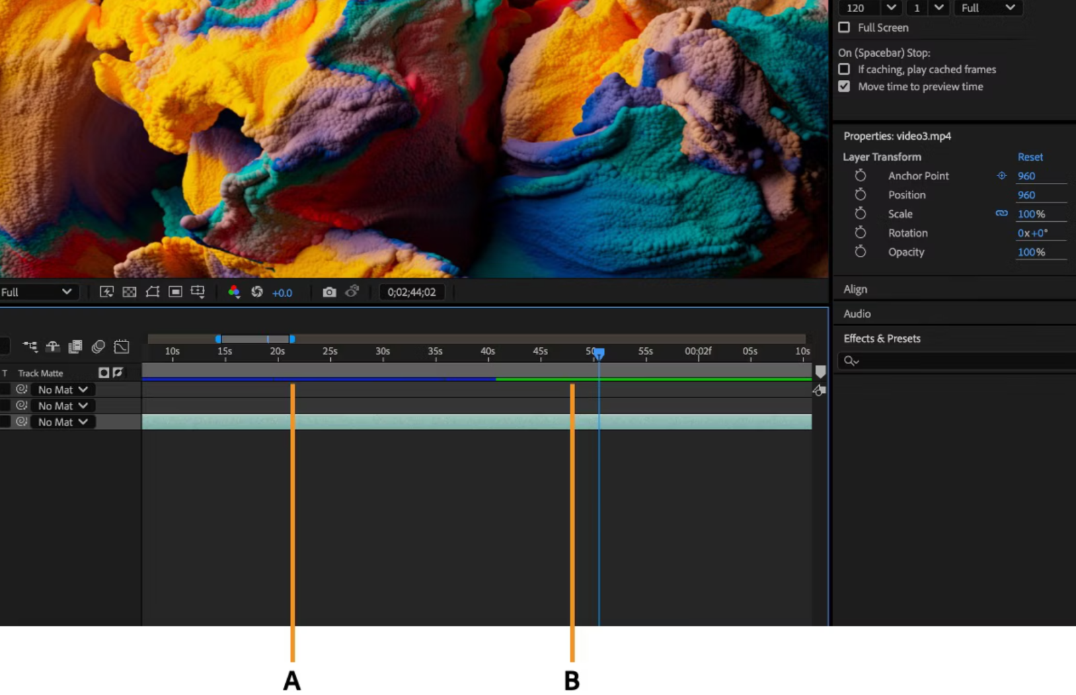Take a Snapshot of the composition

click(329, 292)
